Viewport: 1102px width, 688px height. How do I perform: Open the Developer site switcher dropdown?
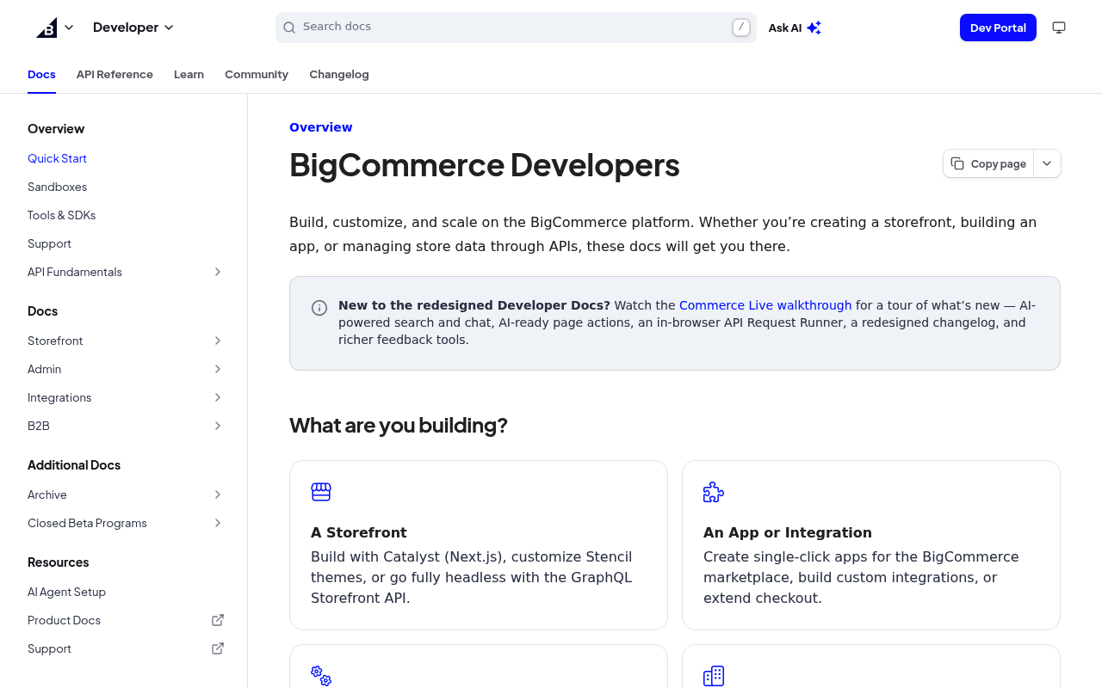[x=133, y=28]
